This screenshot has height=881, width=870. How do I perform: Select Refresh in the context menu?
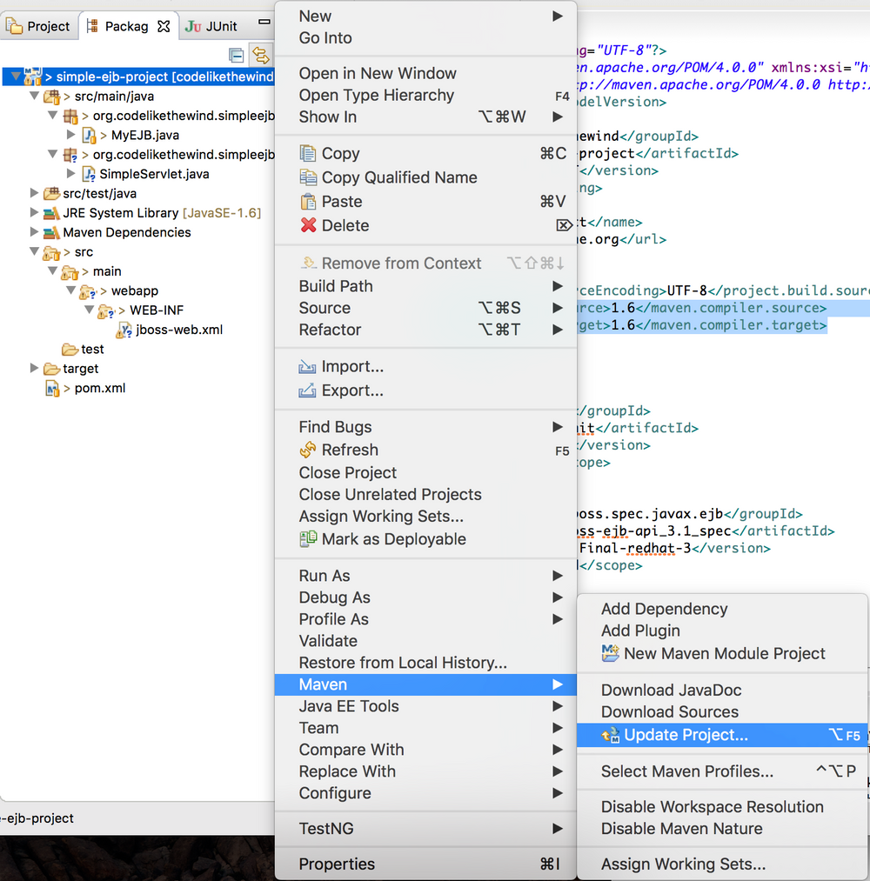pos(349,450)
